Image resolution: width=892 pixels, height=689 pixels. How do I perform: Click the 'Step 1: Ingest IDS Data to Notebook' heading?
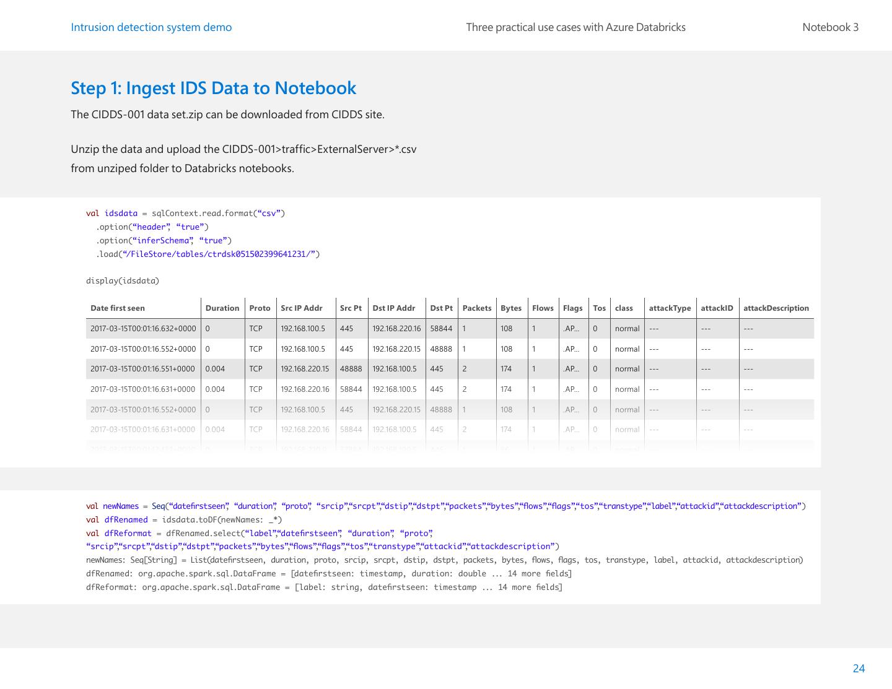(213, 88)
